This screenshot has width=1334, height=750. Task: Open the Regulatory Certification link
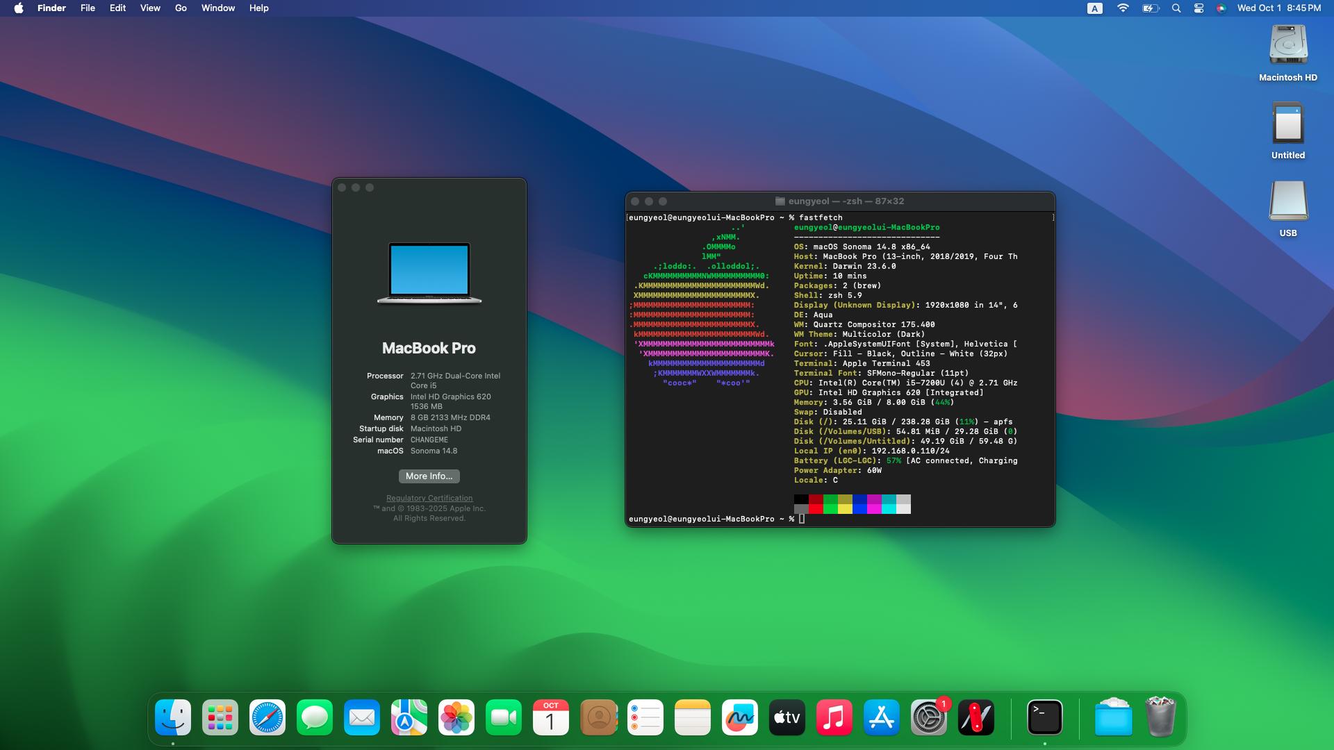[x=429, y=498]
